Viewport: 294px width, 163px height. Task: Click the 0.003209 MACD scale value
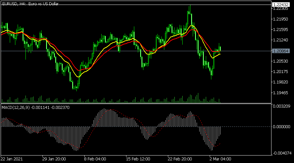pyautogui.click(x=282, y=106)
